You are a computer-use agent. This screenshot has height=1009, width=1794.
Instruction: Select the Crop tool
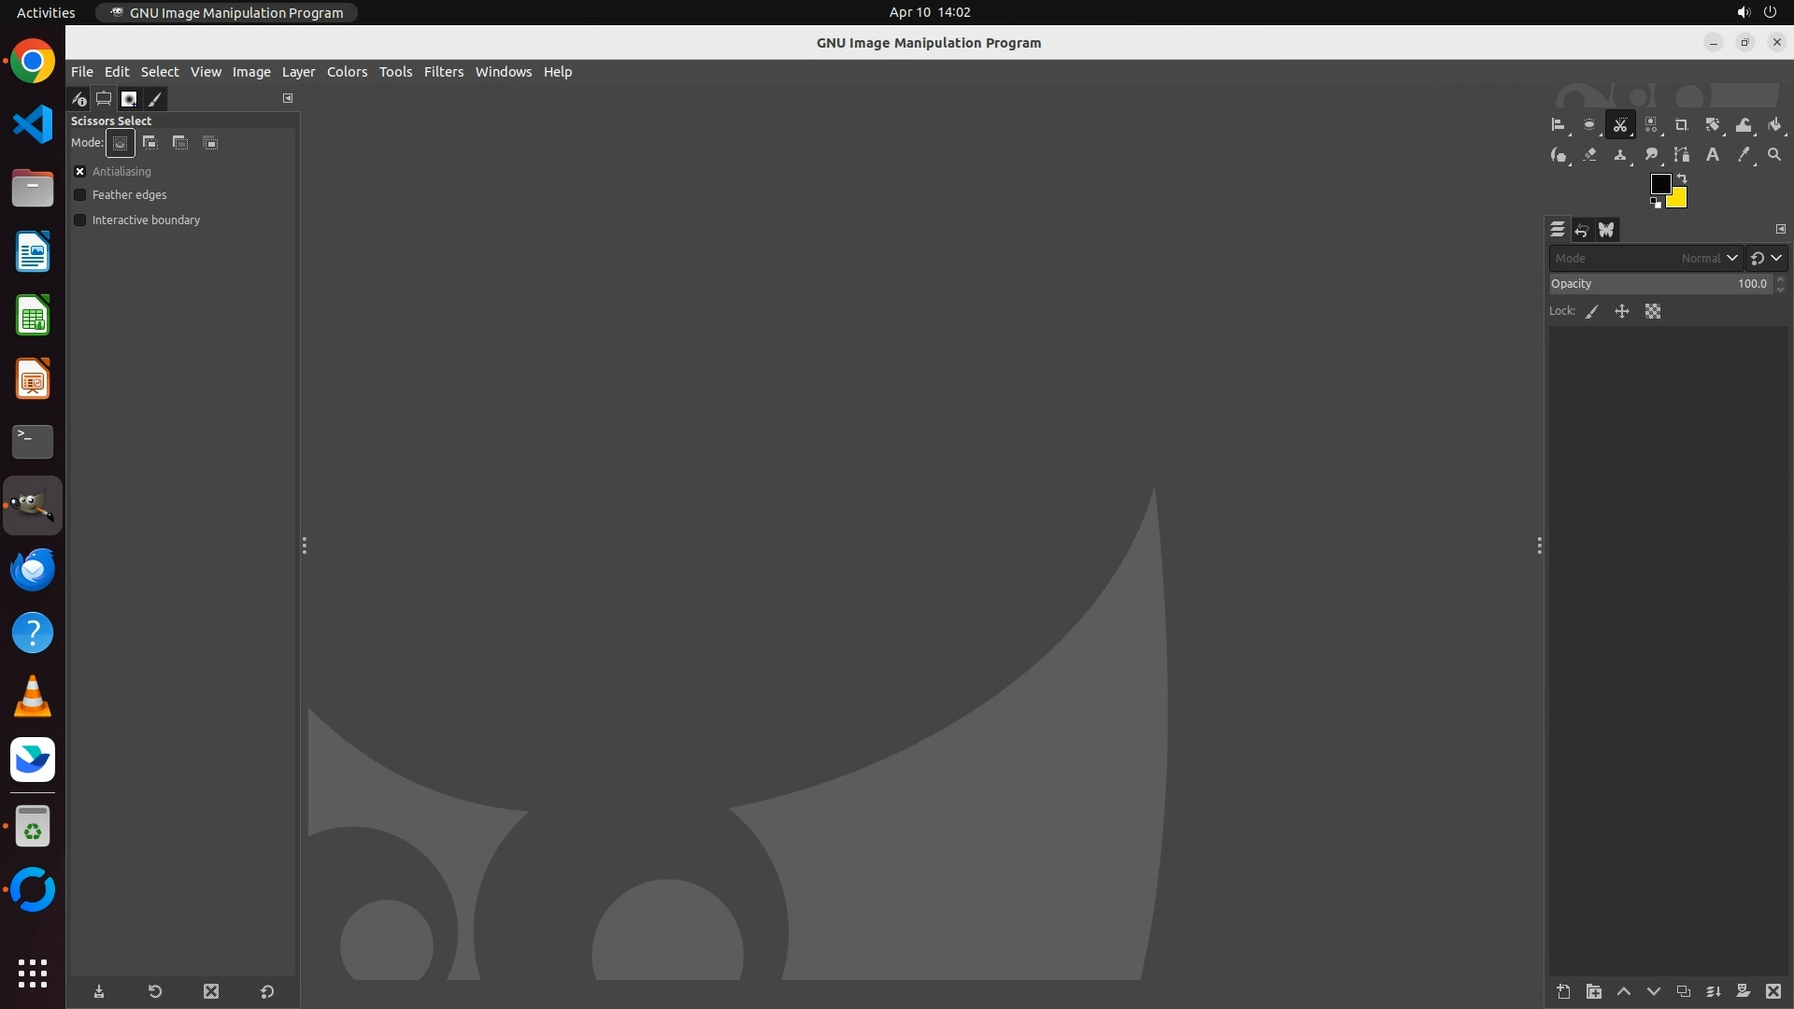[x=1681, y=125]
